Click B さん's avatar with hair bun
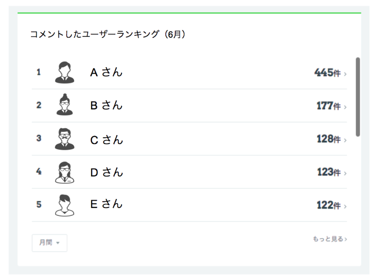 click(x=65, y=105)
